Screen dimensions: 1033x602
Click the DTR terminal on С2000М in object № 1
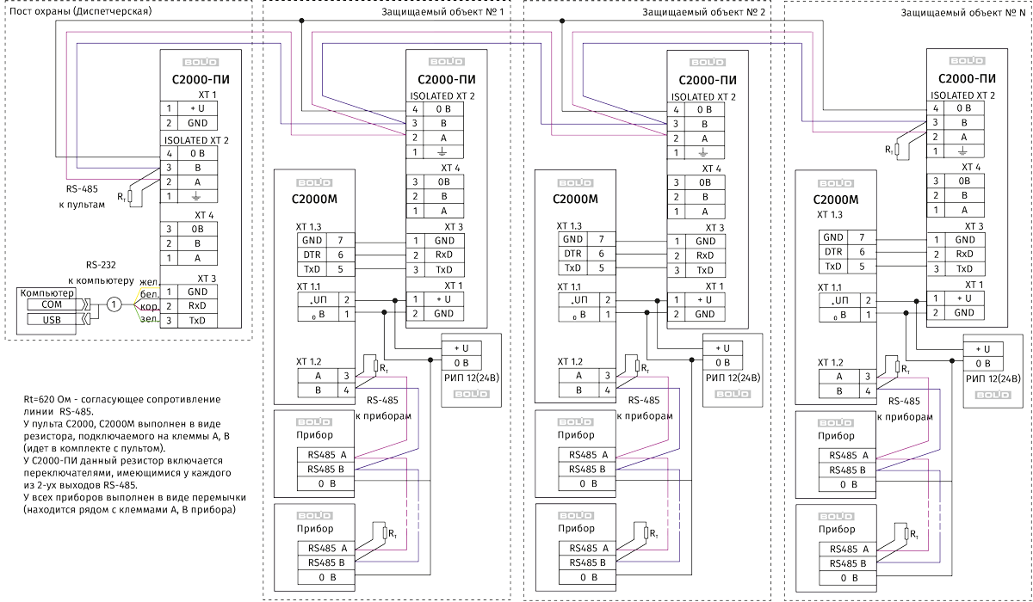click(x=311, y=255)
